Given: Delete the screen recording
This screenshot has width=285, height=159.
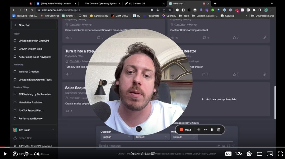Looking at the screenshot, I should tap(219, 130).
